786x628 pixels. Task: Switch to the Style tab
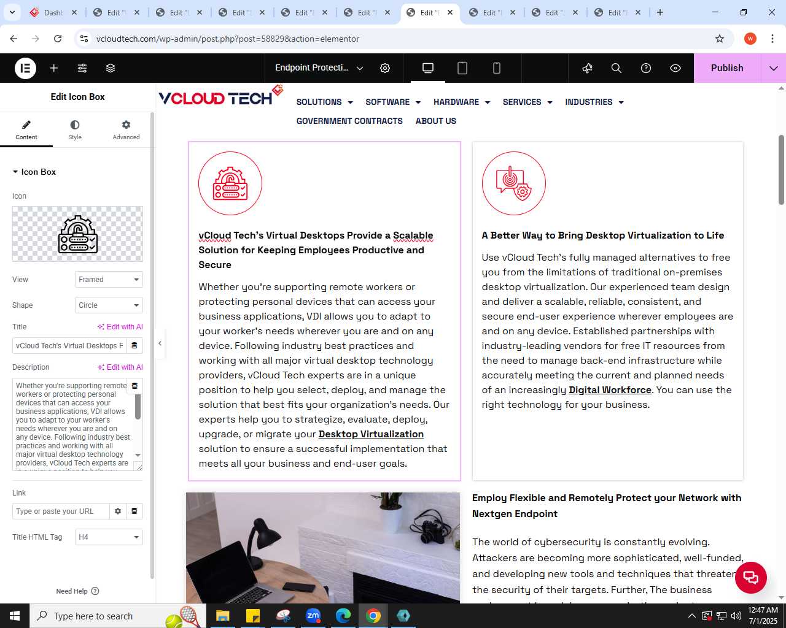[75, 130]
